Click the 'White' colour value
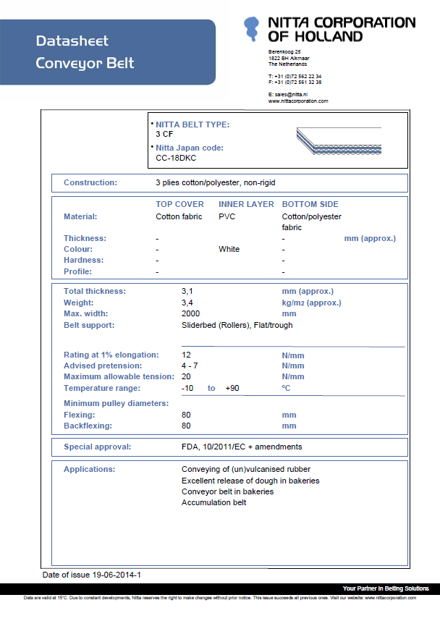 229,249
